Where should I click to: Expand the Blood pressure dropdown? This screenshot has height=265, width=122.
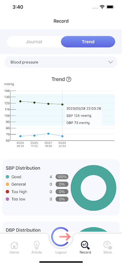pos(61,62)
